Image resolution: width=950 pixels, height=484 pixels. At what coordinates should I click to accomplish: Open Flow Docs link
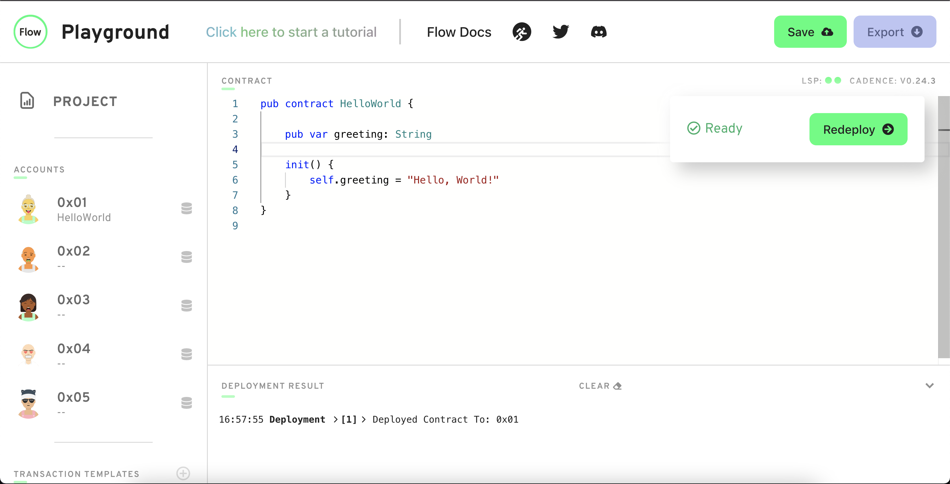pyautogui.click(x=459, y=32)
